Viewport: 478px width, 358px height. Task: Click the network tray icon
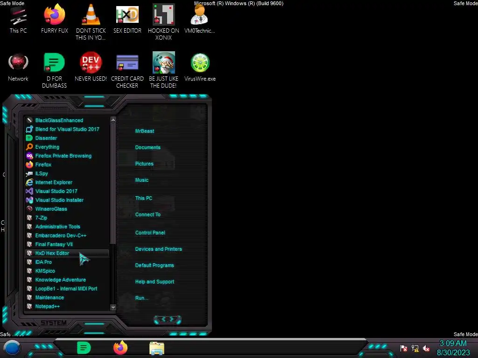[x=415, y=348]
